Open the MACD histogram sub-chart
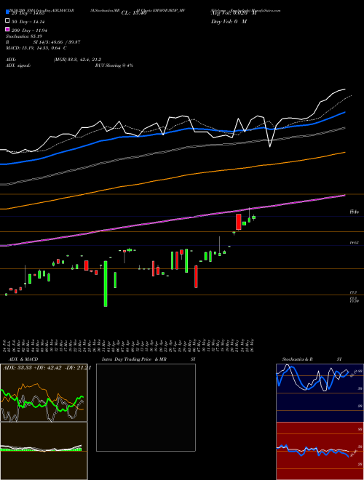This screenshot has width=364, height=480. click(44, 451)
